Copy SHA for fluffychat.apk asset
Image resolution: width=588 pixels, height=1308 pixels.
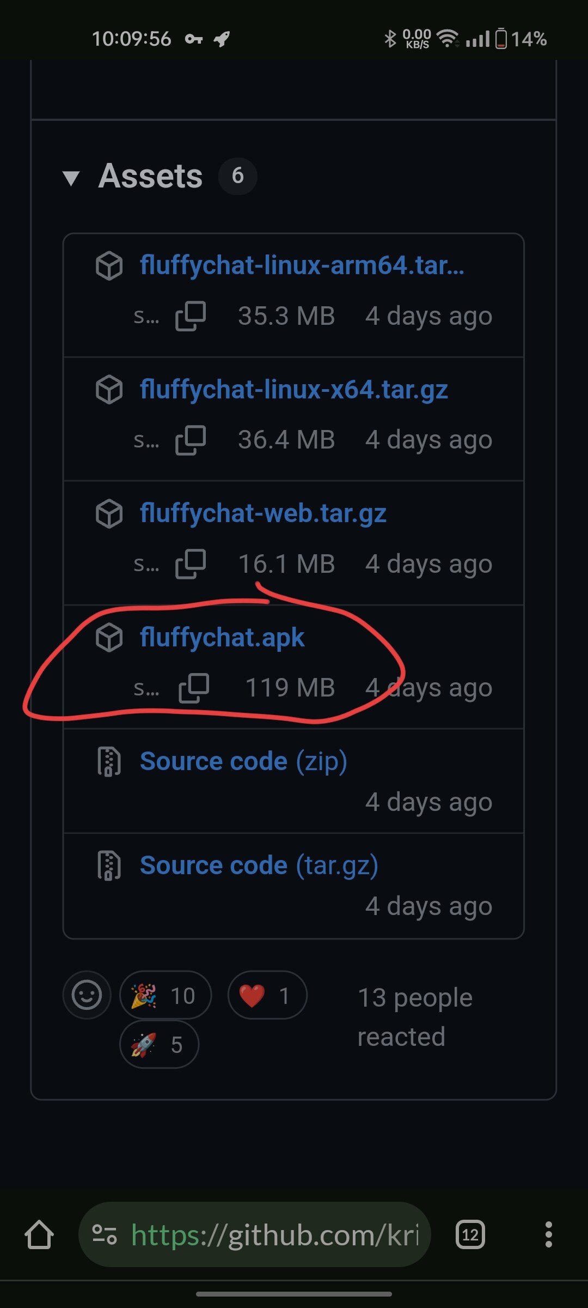[194, 688]
